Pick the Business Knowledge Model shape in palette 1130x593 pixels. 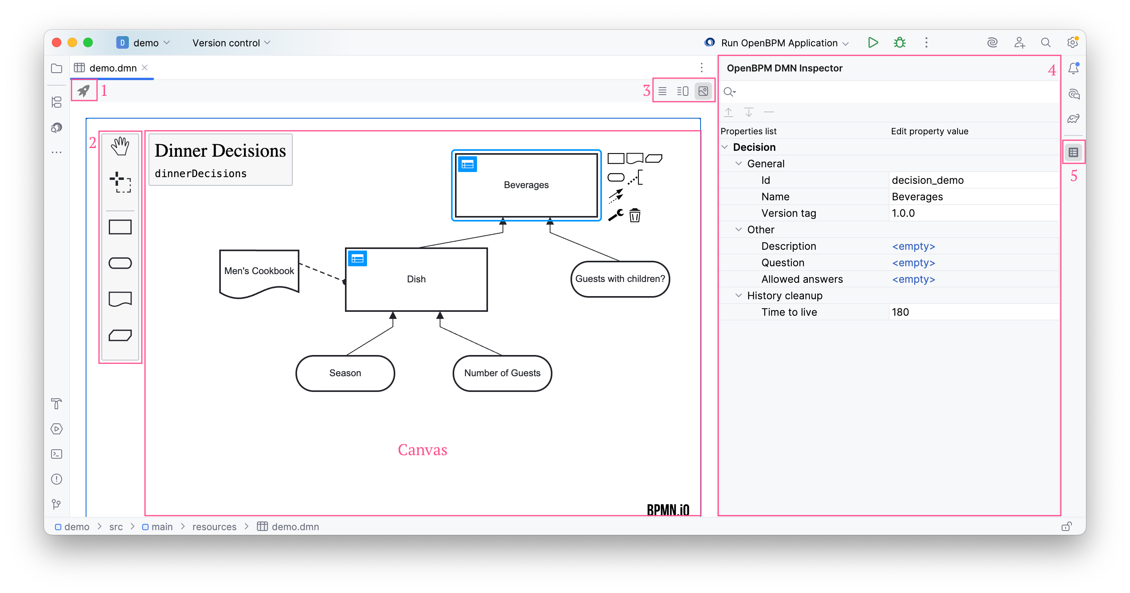(x=120, y=335)
